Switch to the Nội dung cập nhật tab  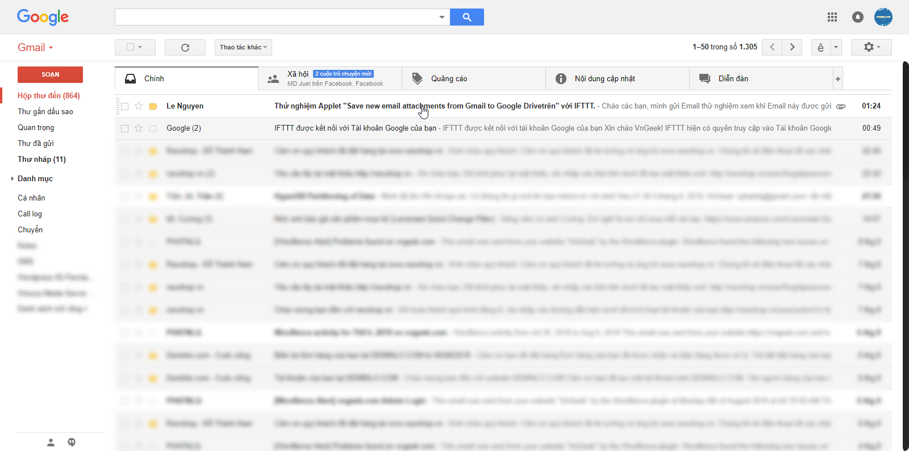[x=618, y=79]
